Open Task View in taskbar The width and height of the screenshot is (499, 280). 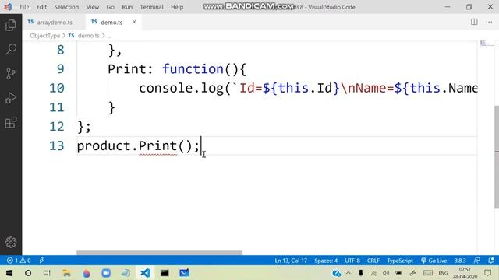pos(47,273)
